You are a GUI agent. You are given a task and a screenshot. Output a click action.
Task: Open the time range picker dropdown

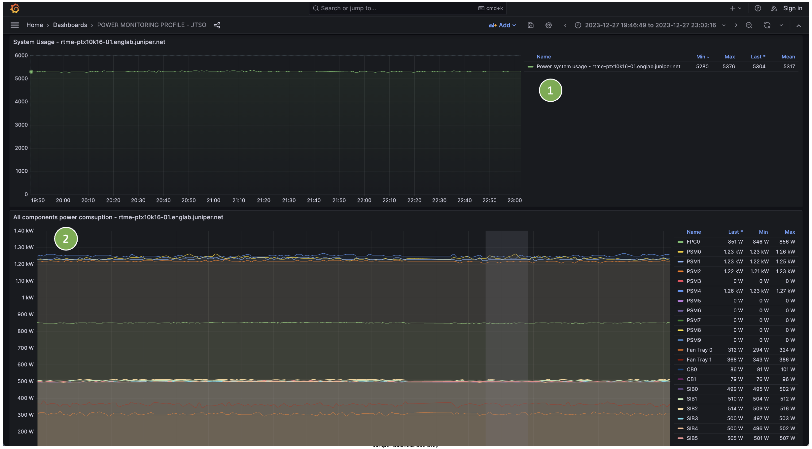tap(650, 25)
